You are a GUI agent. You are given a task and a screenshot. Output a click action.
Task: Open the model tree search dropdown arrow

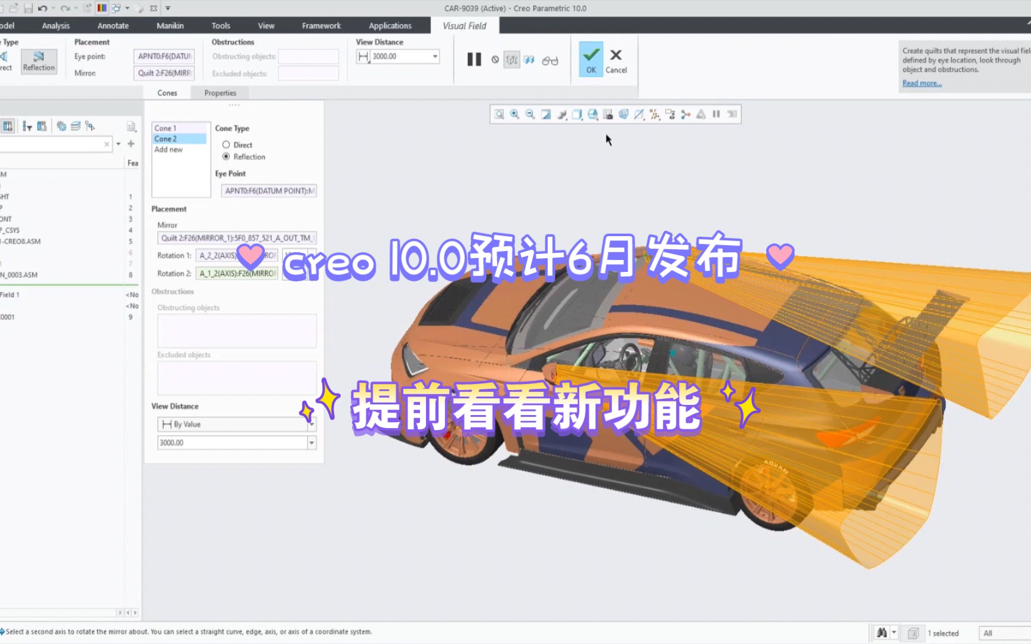click(x=117, y=144)
